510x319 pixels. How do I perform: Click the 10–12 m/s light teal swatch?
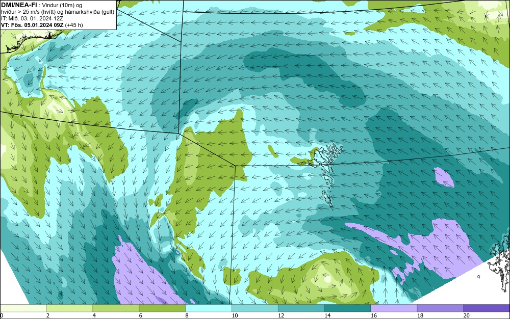(x=255, y=308)
